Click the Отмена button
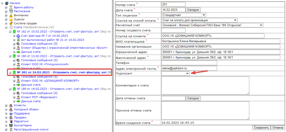 [x=278, y=128]
